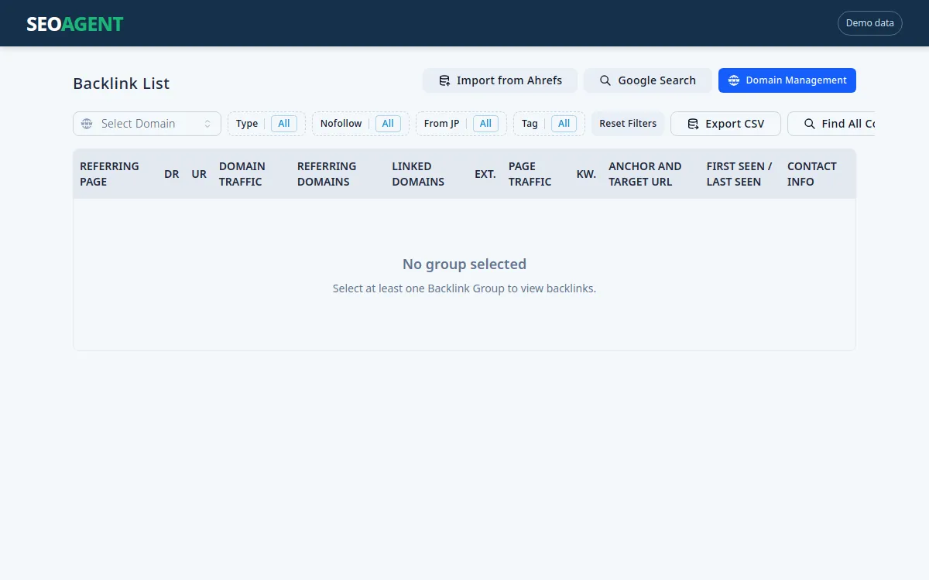Open Domain Management
The height and width of the screenshot is (580, 929).
tap(787, 80)
